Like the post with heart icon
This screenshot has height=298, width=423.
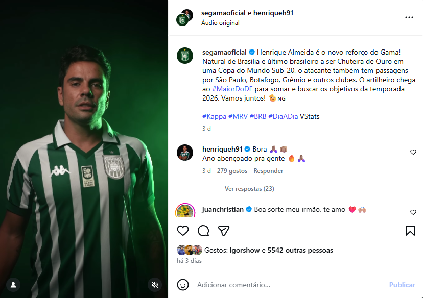coord(183,231)
